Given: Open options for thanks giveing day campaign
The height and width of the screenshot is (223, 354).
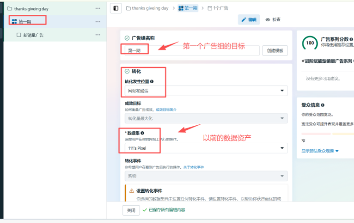Looking at the screenshot, I should click(98, 8).
